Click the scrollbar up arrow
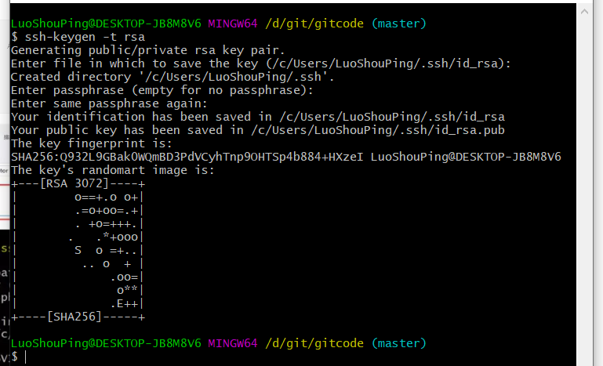 (x=584, y=12)
